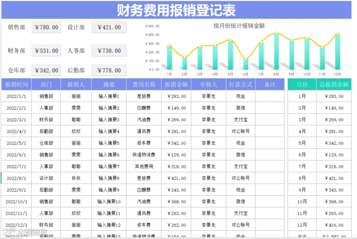Select the green 月份 column header
This screenshot has width=357, height=239.
tap(302, 84)
